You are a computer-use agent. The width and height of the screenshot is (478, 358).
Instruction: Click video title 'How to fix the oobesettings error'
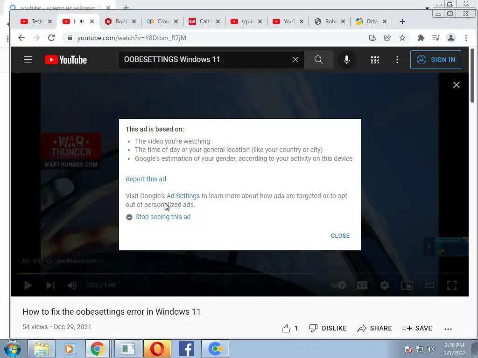coord(112,312)
